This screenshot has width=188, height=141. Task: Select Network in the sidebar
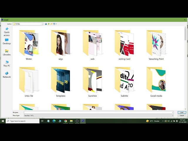tap(7, 75)
